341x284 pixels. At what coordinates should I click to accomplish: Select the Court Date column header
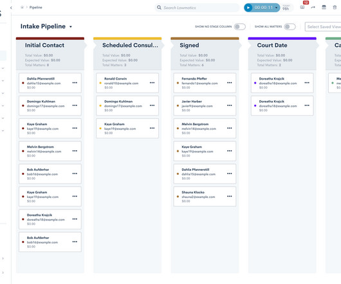[272, 45]
